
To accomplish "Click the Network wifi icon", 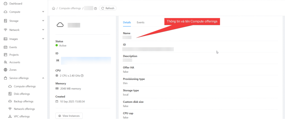I will click(6, 30).
